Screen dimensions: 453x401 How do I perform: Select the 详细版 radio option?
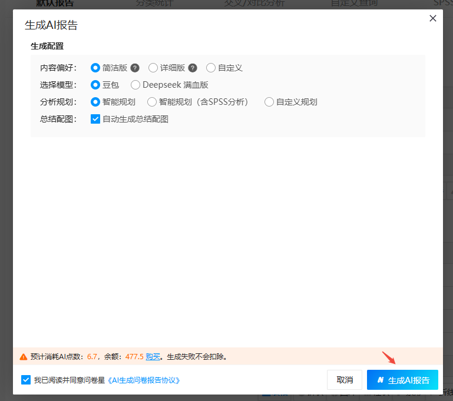coord(153,68)
